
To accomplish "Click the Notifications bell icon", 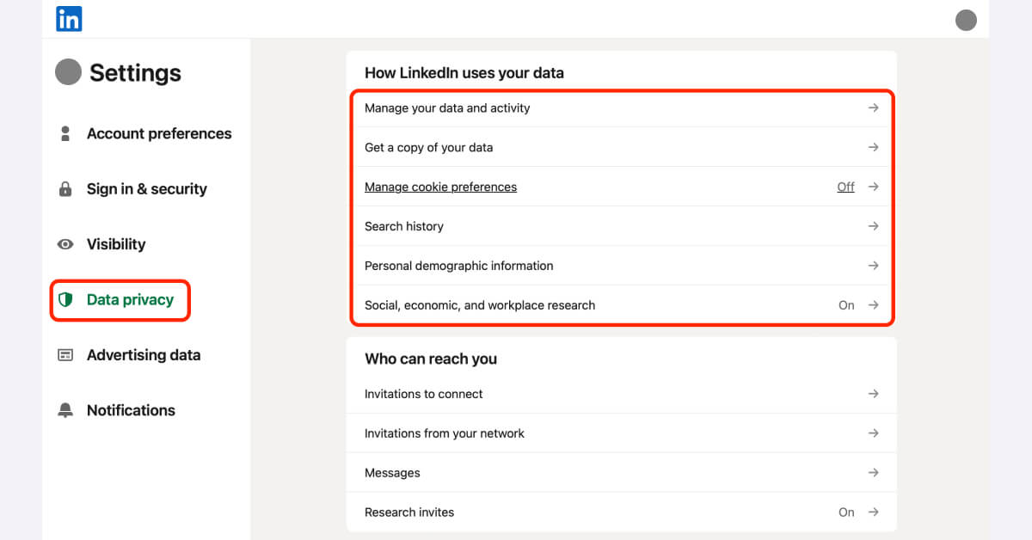I will pyautogui.click(x=66, y=410).
